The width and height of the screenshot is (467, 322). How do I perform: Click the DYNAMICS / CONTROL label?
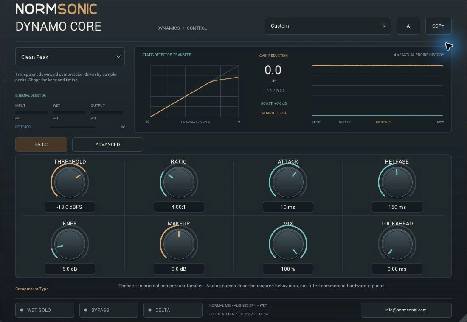[x=182, y=28]
